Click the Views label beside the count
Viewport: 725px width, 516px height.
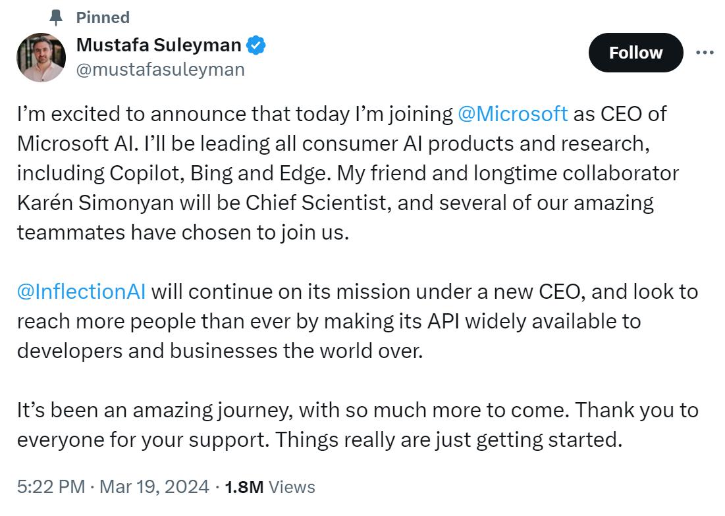(x=292, y=487)
